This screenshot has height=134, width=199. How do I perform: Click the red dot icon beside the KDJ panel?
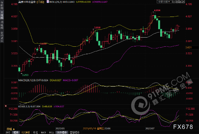coord(6,106)
